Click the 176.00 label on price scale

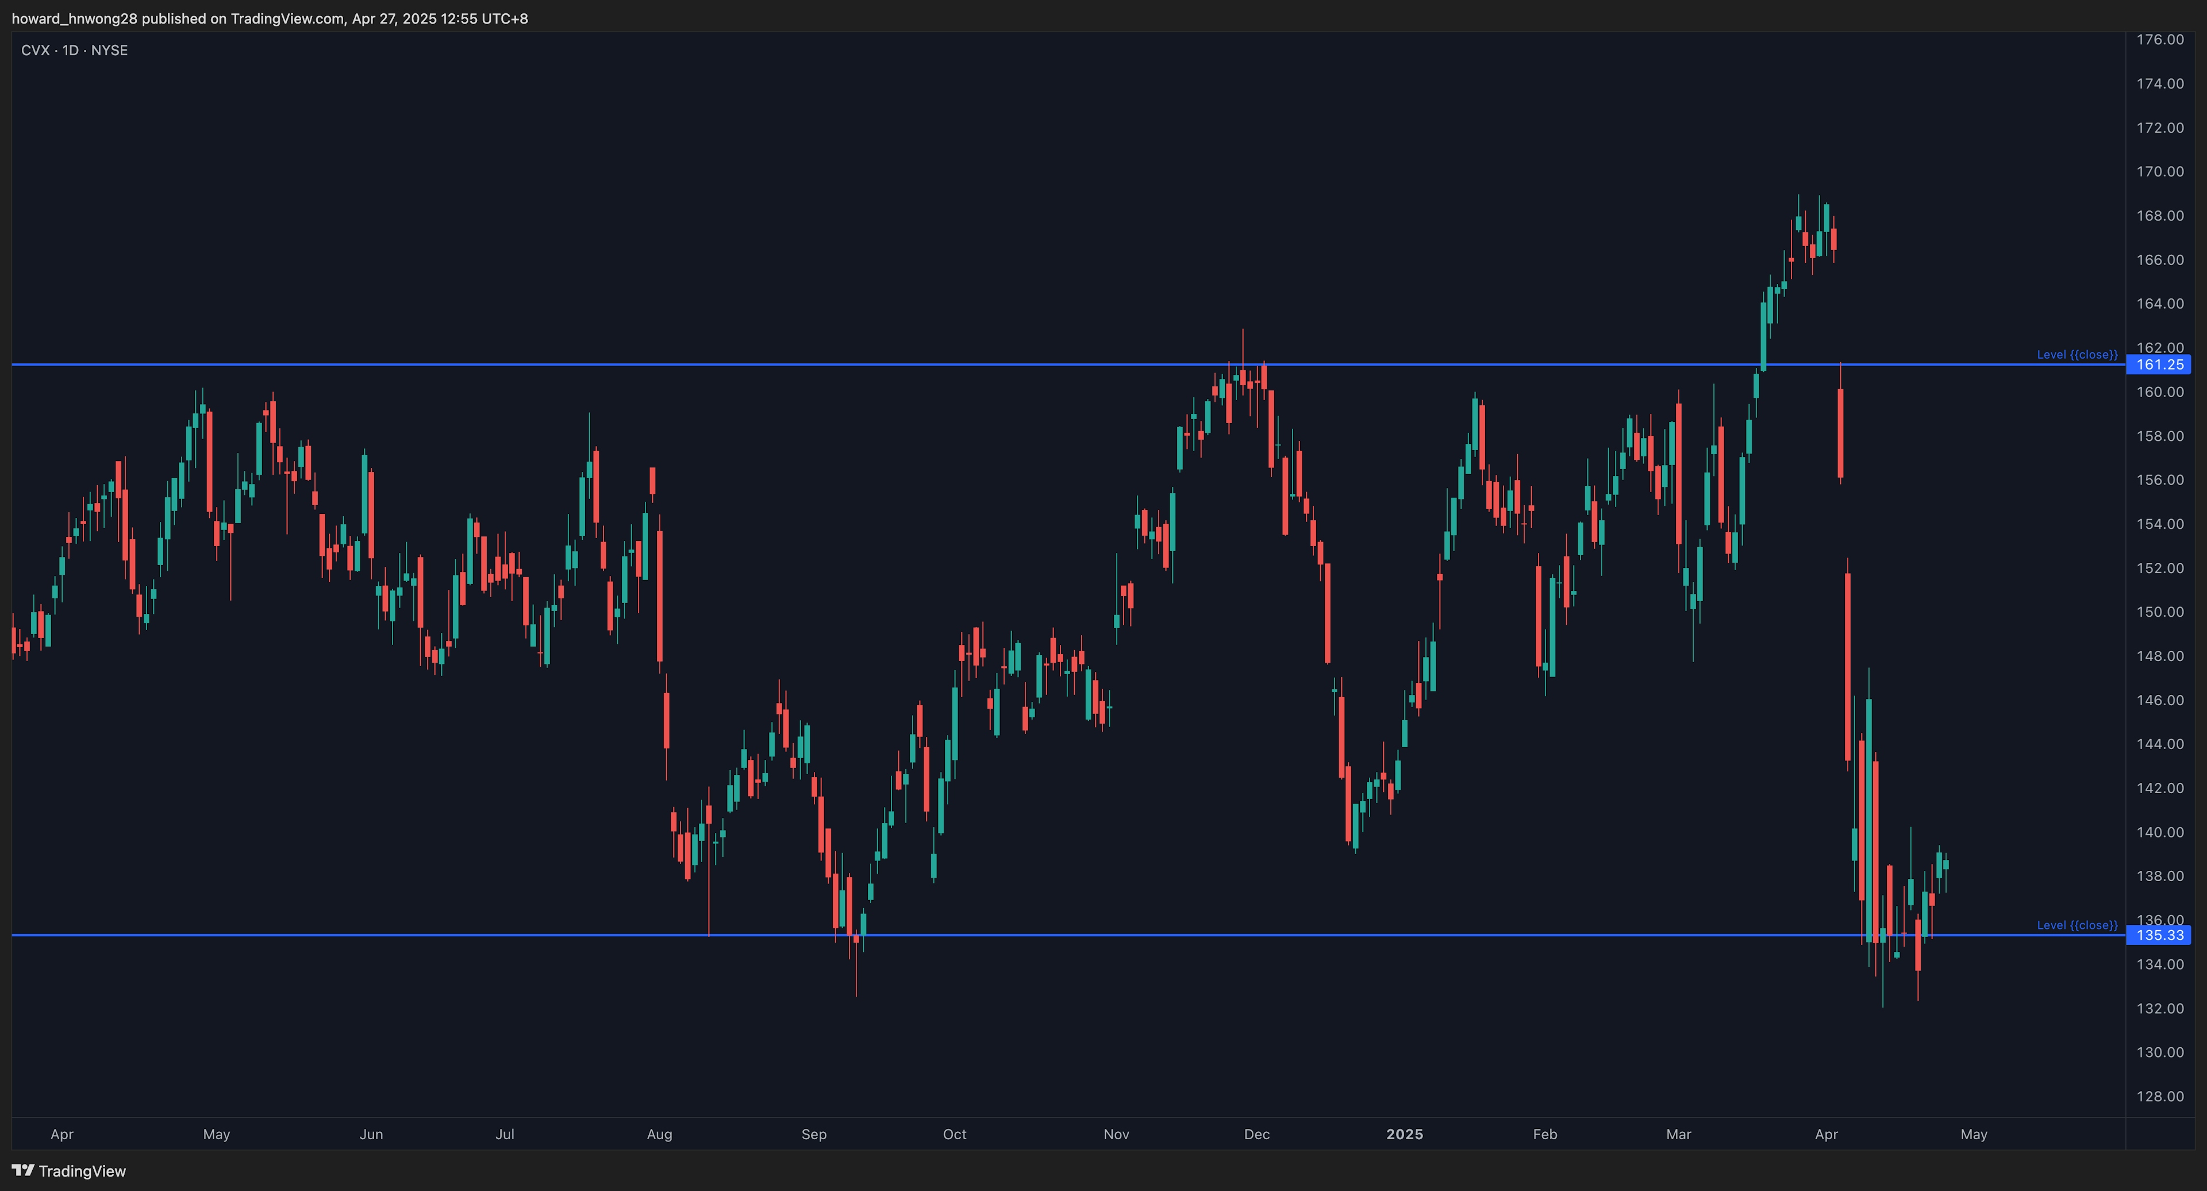(x=2160, y=40)
